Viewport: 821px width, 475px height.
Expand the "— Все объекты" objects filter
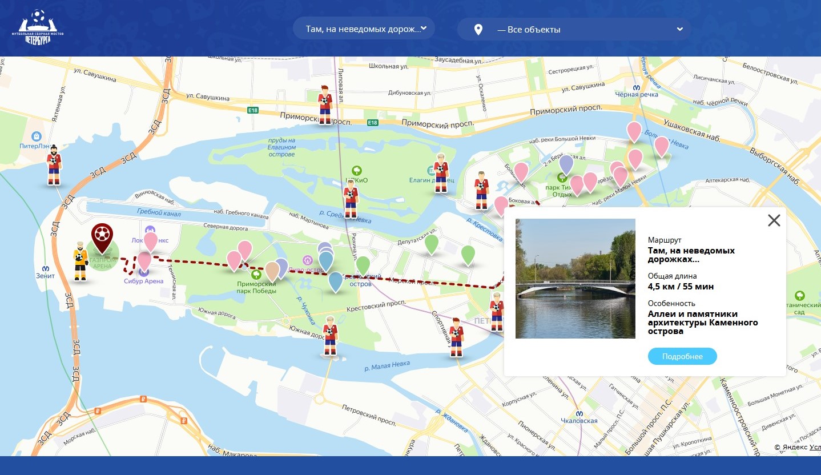point(574,29)
